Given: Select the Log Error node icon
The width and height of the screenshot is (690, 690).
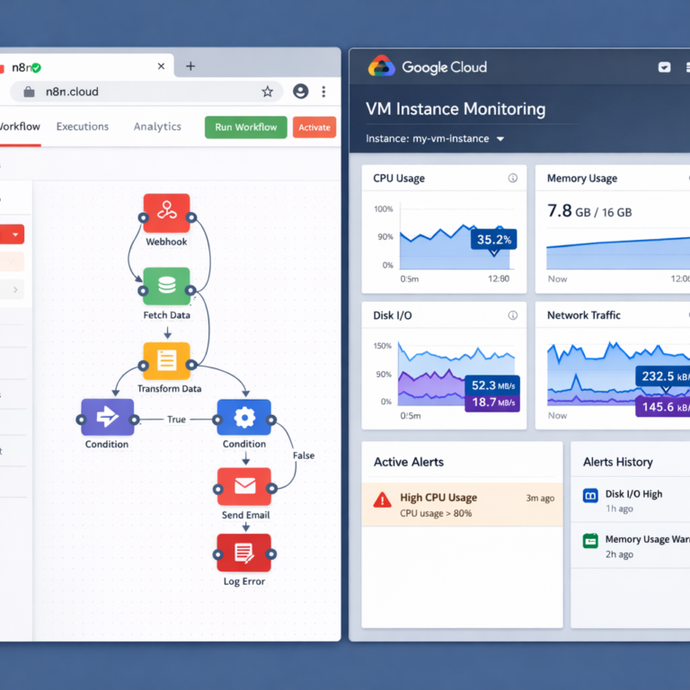Looking at the screenshot, I should tap(244, 553).
